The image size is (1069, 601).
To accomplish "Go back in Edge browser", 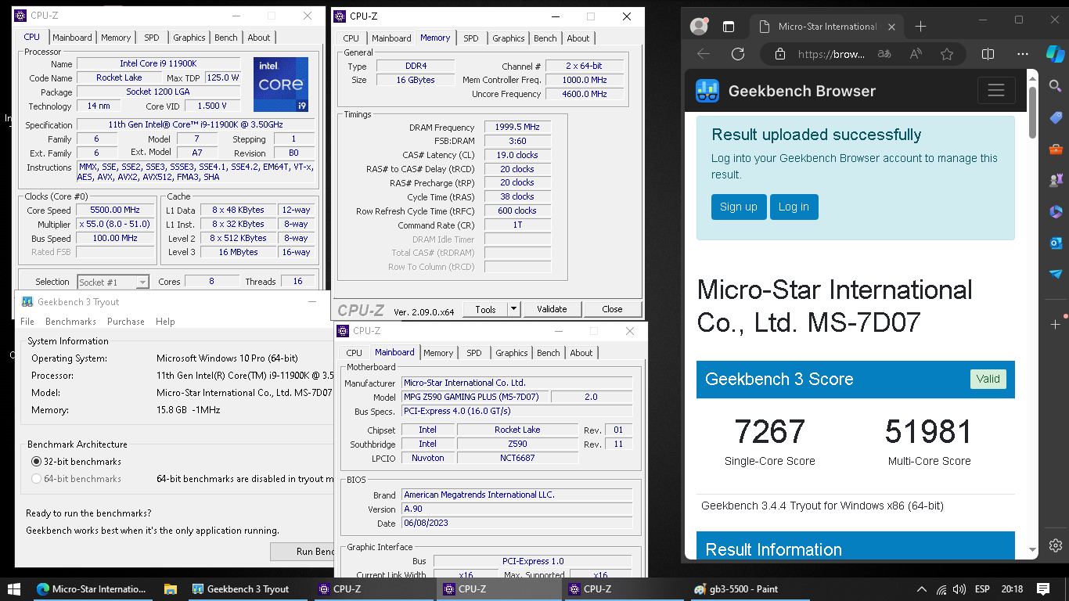I will pos(704,54).
